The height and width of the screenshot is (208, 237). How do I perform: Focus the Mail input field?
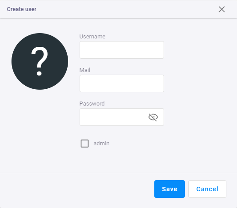(x=122, y=83)
